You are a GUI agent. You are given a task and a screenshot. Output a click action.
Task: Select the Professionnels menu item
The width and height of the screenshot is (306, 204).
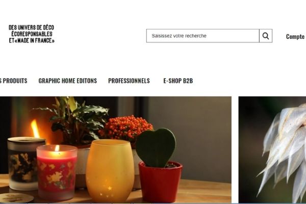[x=129, y=81]
